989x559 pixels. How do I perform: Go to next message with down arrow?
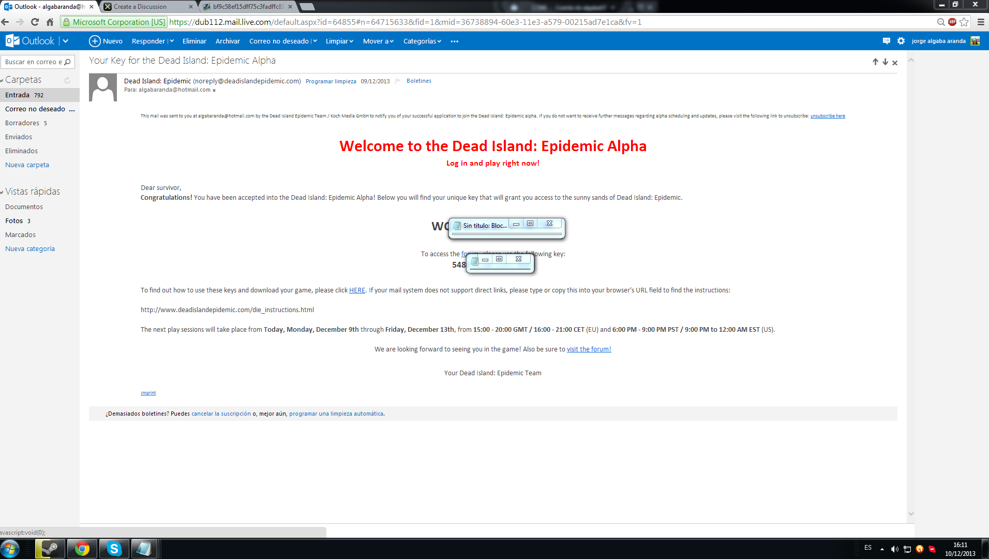click(x=885, y=62)
